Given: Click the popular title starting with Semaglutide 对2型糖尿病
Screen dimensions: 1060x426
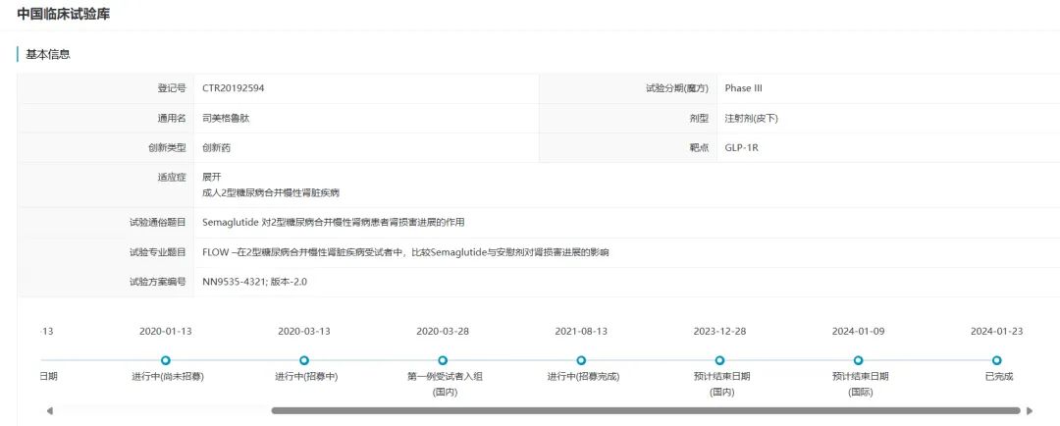Looking at the screenshot, I should click(x=334, y=222).
